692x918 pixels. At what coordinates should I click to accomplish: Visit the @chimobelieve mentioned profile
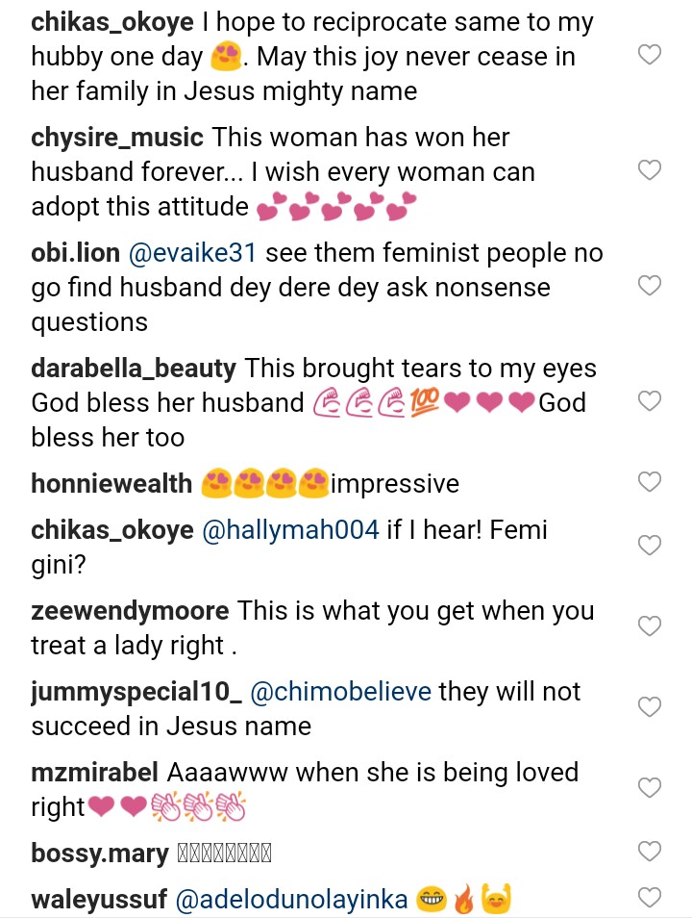pyautogui.click(x=340, y=692)
